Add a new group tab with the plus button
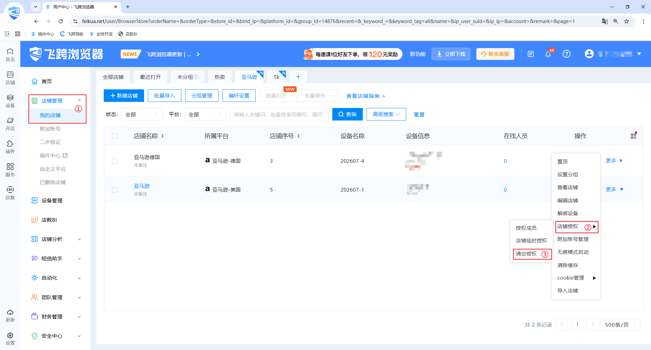The image size is (651, 350). pyautogui.click(x=298, y=77)
